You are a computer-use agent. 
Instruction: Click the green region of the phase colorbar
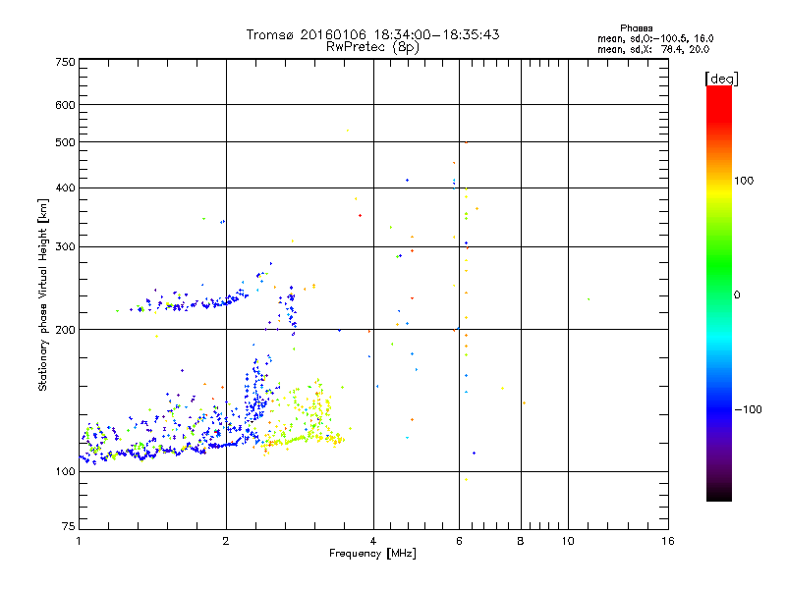pyautogui.click(x=719, y=265)
